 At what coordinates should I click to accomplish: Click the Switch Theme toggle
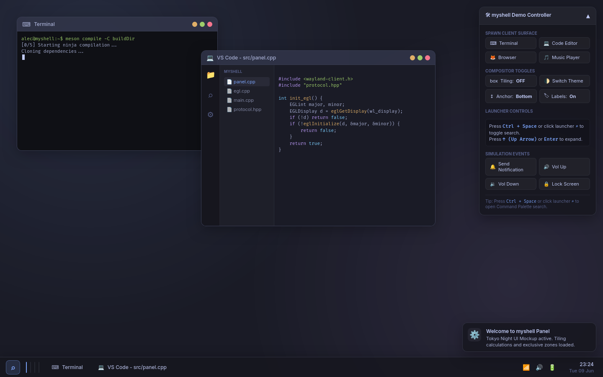coord(564,81)
